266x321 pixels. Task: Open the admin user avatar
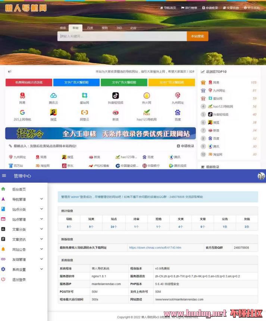click(261, 176)
